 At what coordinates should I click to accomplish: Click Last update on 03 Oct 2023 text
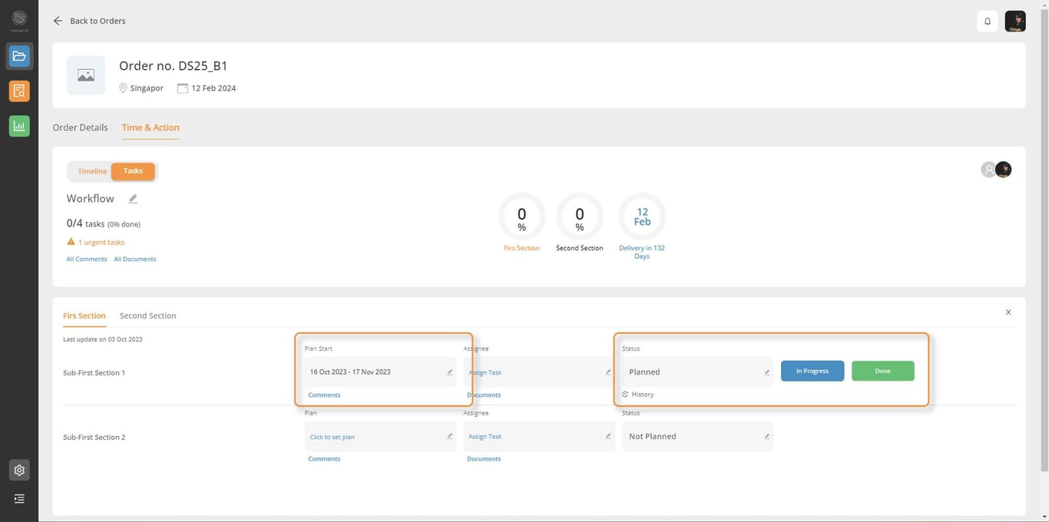click(x=103, y=339)
